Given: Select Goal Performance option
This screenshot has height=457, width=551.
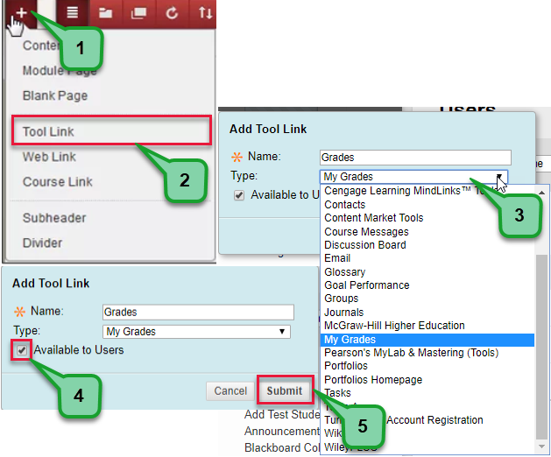Looking at the screenshot, I should click(367, 285).
